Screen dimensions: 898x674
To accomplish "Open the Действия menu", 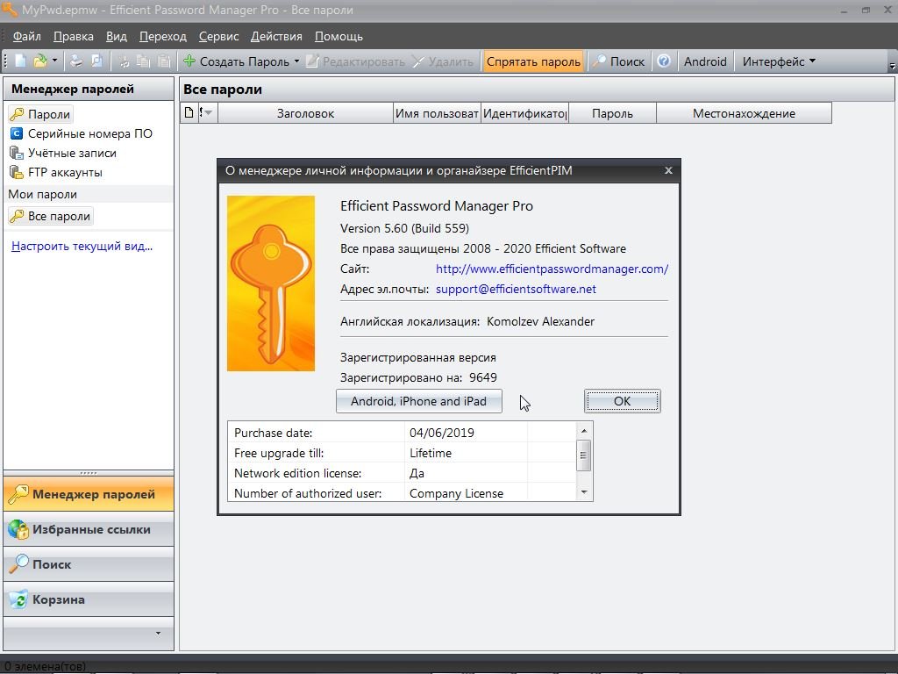I will tap(276, 36).
